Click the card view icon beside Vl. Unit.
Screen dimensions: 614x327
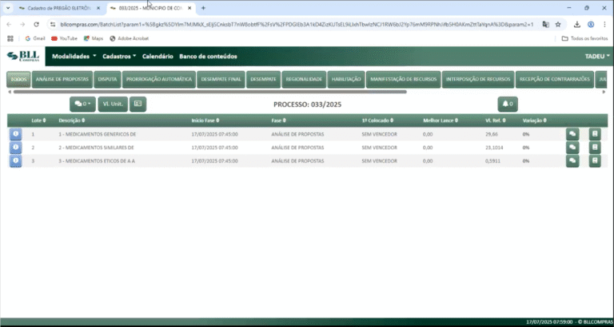[138, 104]
